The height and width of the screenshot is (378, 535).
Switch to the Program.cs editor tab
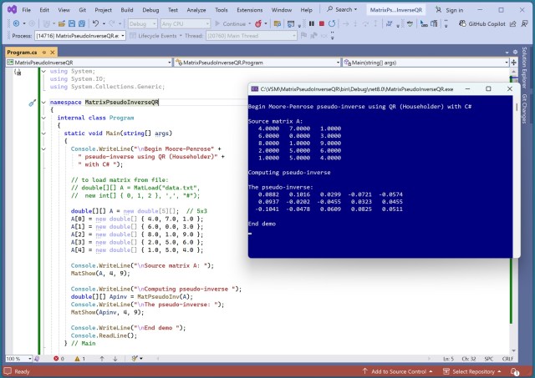[x=23, y=52]
